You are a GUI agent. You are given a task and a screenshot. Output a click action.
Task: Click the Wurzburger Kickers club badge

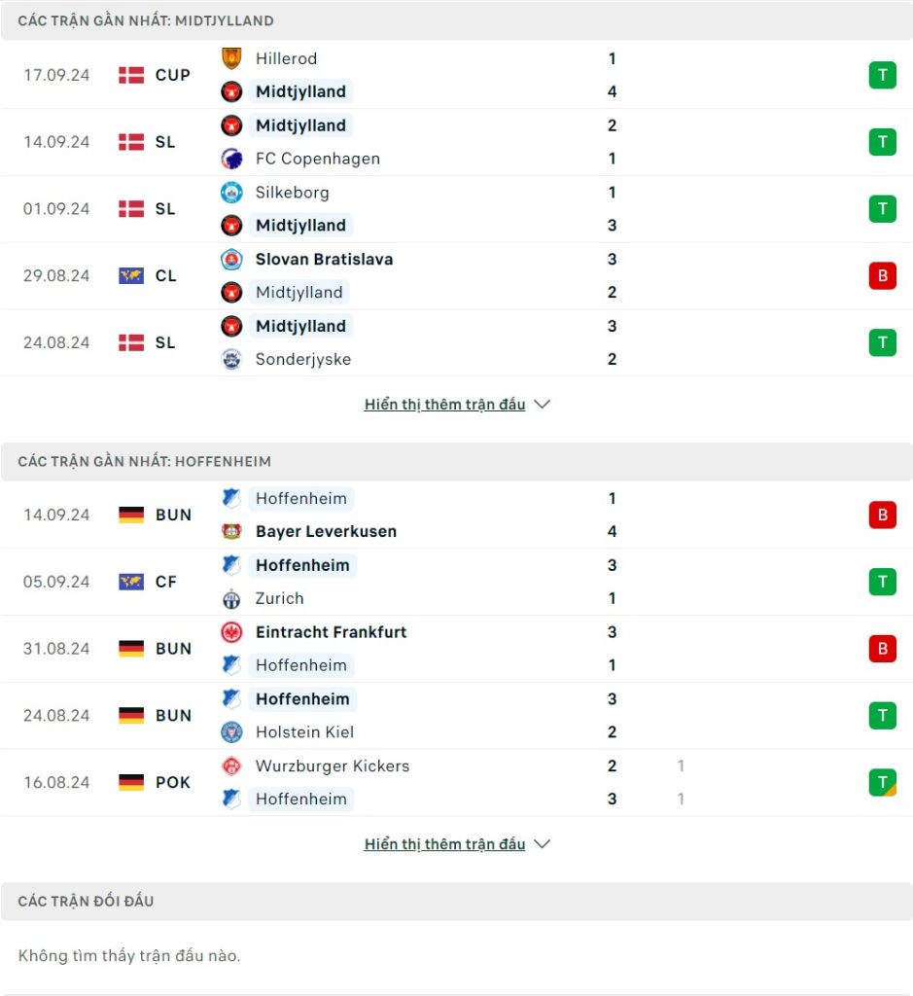pyautogui.click(x=231, y=765)
